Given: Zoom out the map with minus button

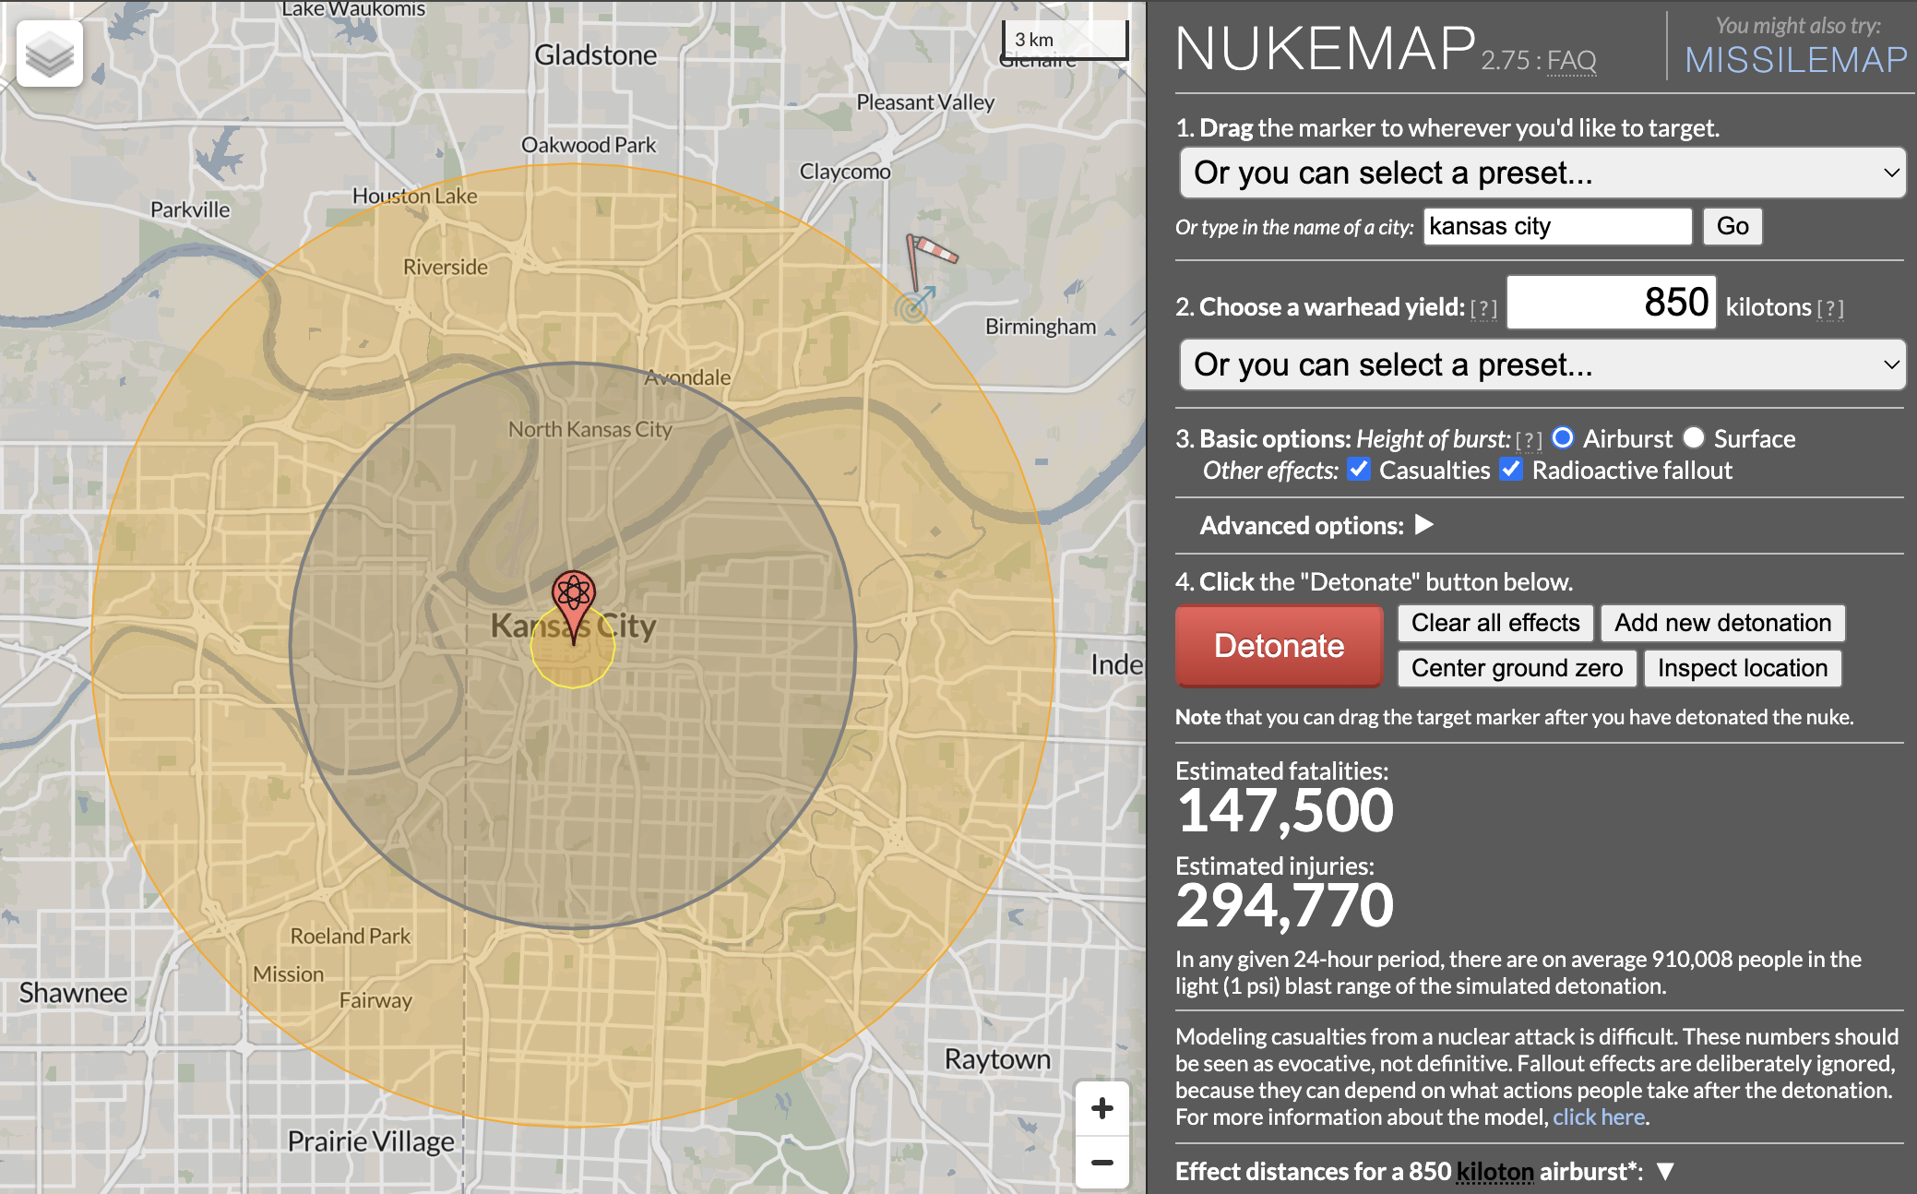Looking at the screenshot, I should point(1101,1162).
